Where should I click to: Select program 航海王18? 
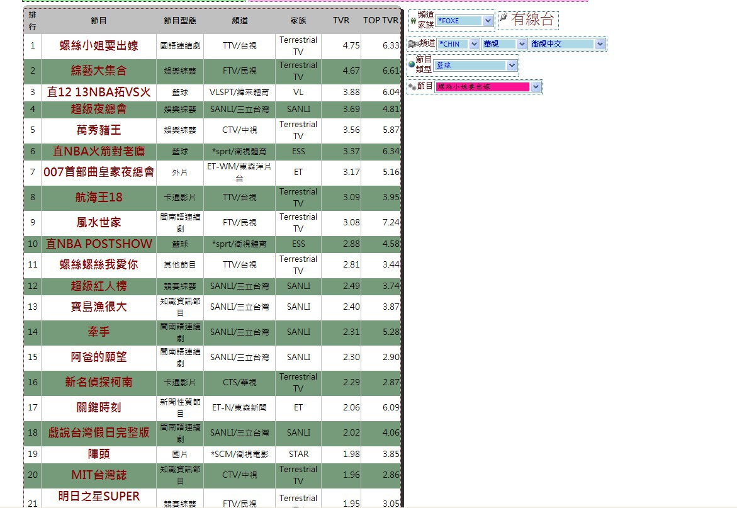[99, 198]
